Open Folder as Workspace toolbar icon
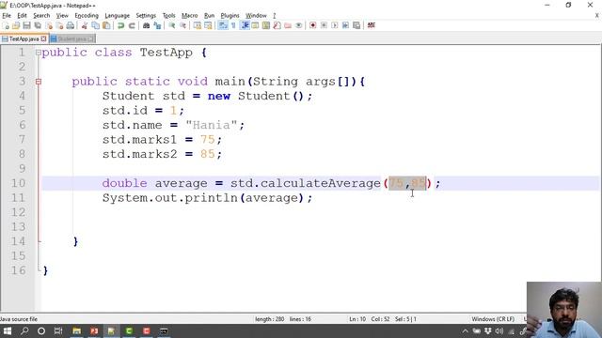 pos(288,25)
